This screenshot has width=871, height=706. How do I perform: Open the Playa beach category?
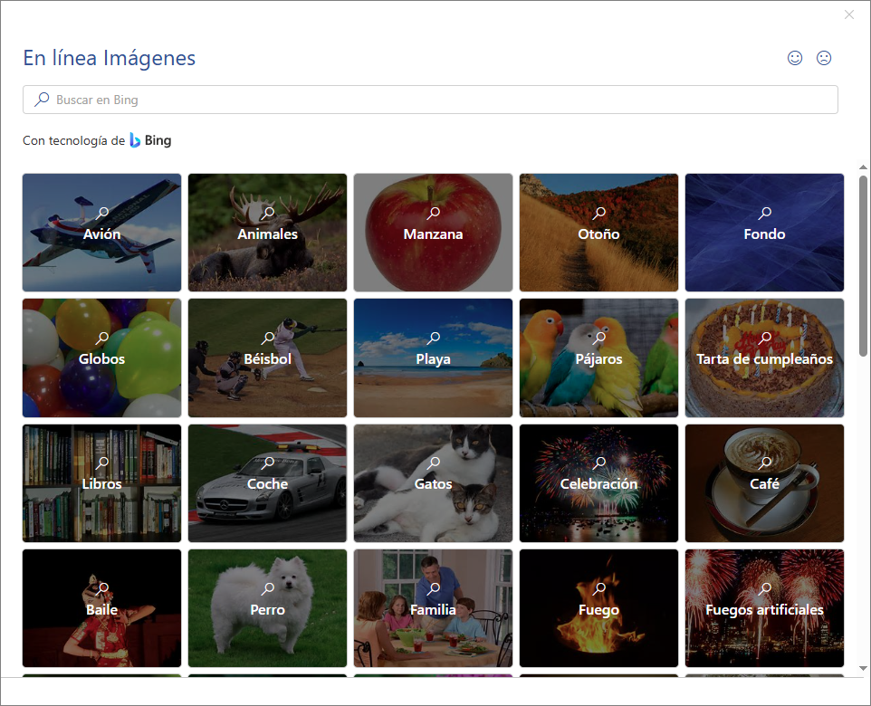pyautogui.click(x=434, y=358)
